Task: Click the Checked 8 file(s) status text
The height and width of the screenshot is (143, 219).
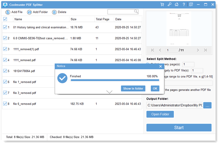Action: pyautogui.click(x=72, y=137)
